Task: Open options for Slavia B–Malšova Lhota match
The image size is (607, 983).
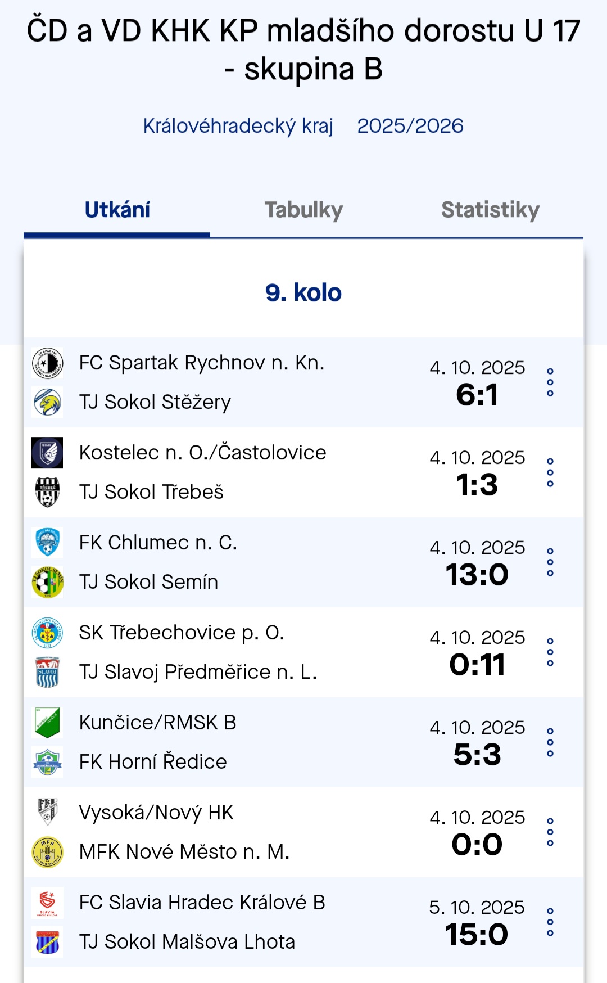Action: (550, 922)
